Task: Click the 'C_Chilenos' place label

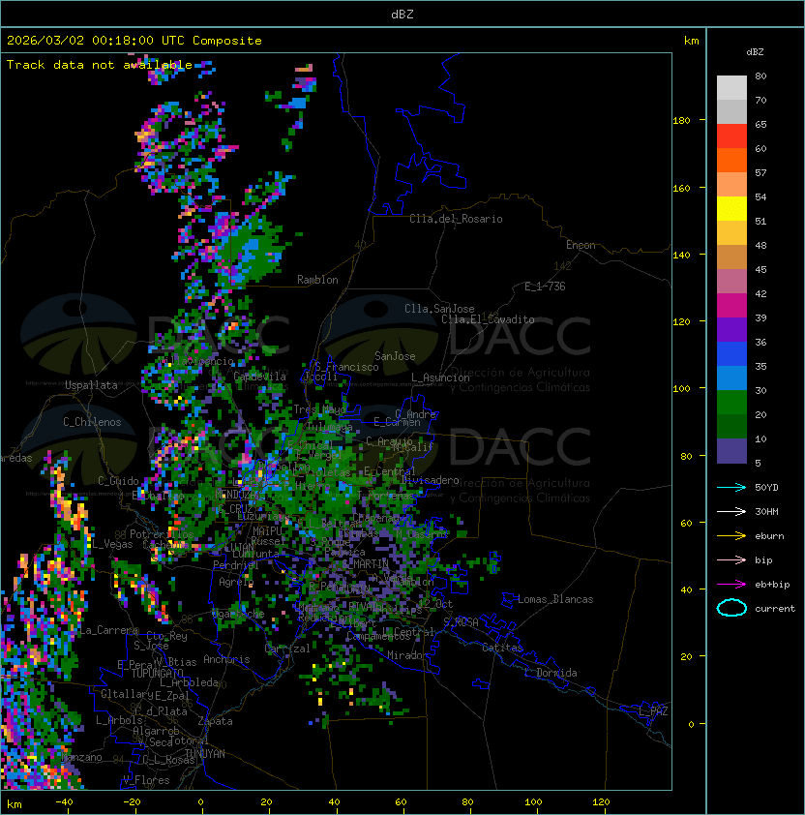Action: [92, 422]
